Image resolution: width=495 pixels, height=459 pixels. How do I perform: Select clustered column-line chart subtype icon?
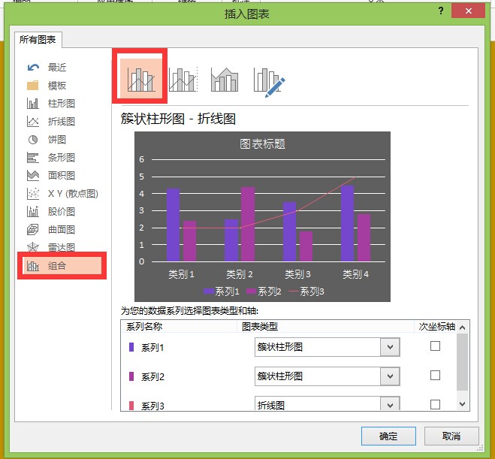140,80
